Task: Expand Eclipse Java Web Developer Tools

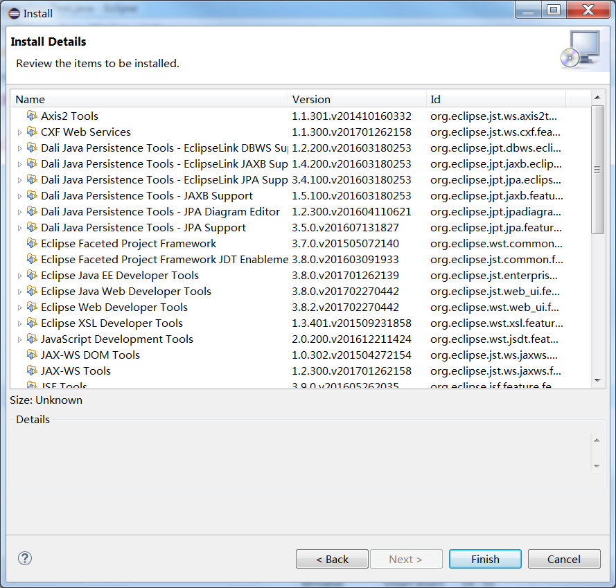Action: pyautogui.click(x=19, y=292)
